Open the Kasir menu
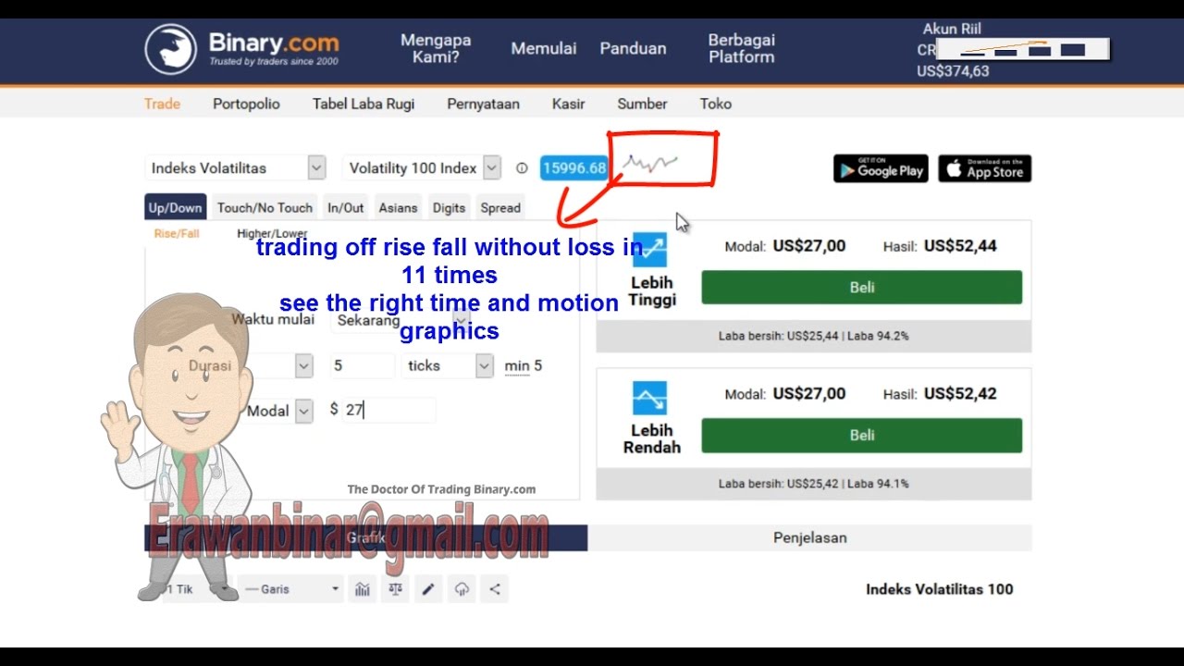The width and height of the screenshot is (1184, 666). coord(568,104)
